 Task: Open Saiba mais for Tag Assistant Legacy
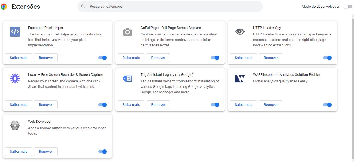(x=131, y=105)
